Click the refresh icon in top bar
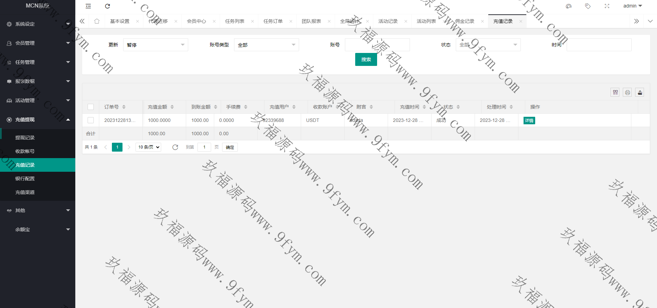The width and height of the screenshot is (657, 308). click(x=107, y=6)
